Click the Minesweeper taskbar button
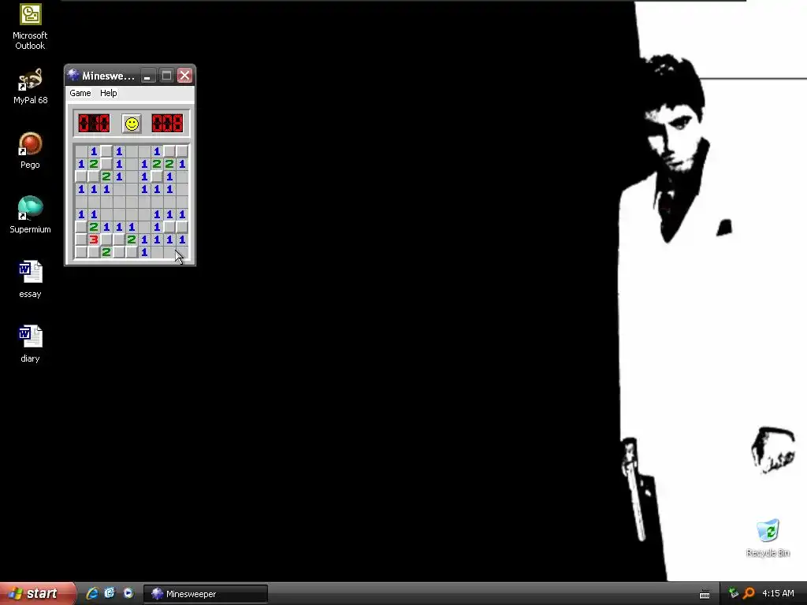This screenshot has width=807, height=605. 206,594
